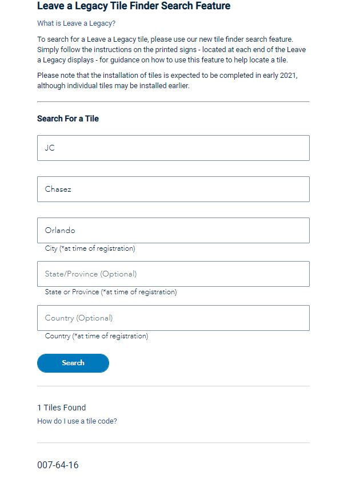Screen dimensions: 364x490
Task: Click the "Search For a Tile" heading
Action: pyautogui.click(x=67, y=118)
